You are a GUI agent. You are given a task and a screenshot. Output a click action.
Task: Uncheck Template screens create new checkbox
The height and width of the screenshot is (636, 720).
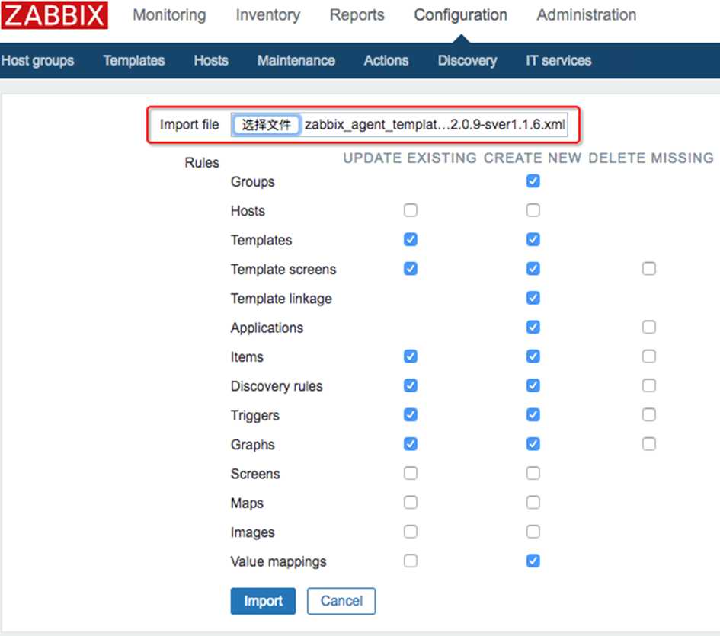click(x=533, y=269)
